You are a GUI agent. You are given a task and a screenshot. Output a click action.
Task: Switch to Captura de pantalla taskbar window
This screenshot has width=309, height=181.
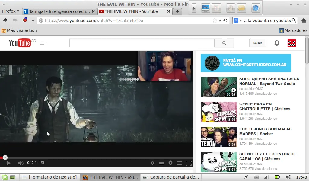click(x=171, y=177)
